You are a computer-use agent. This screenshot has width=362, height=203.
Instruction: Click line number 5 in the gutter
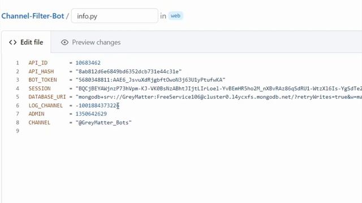click(18, 97)
